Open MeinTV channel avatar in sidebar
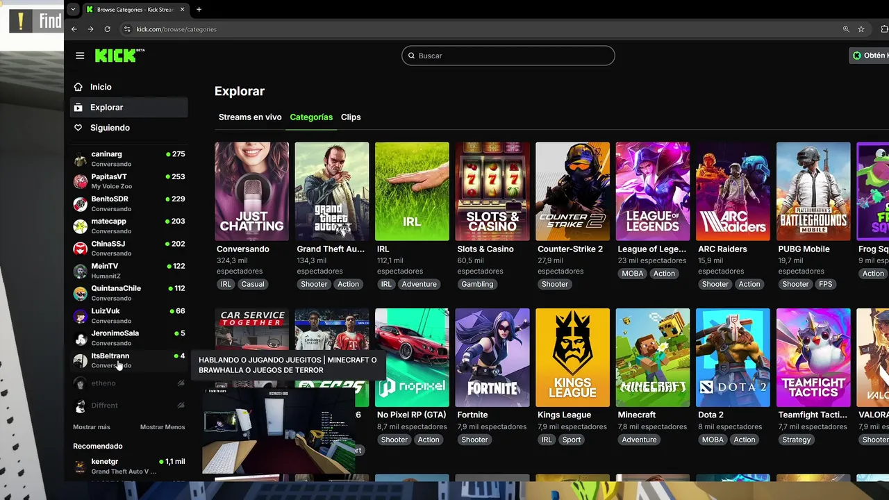 click(81, 271)
